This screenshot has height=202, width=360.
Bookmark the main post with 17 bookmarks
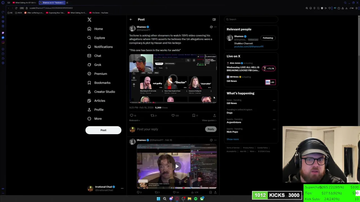[x=195, y=115]
